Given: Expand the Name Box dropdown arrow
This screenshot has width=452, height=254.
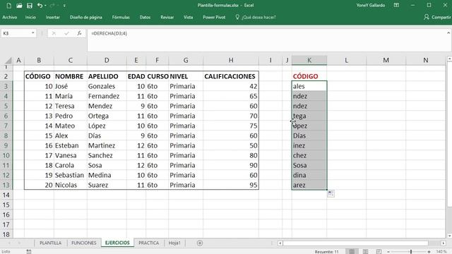Looking at the screenshot, I should (x=33, y=33).
